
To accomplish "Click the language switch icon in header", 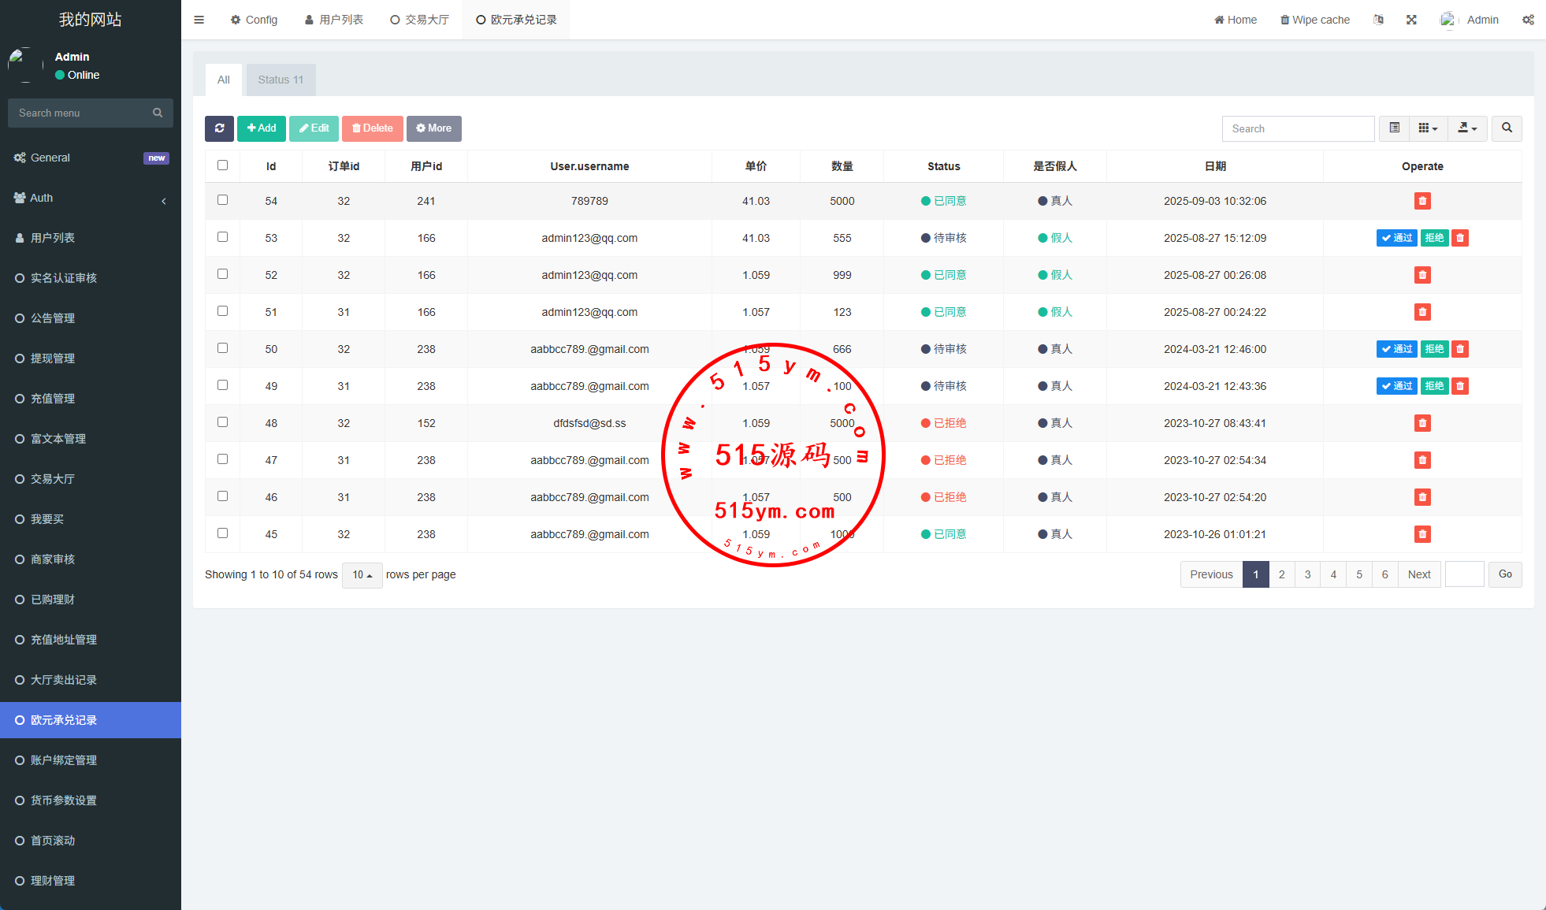I will click(1378, 20).
